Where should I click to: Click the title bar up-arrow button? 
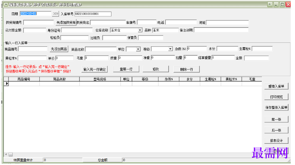(270, 4)
